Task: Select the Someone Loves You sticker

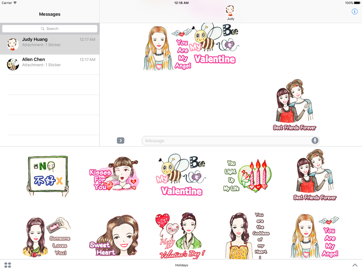Action: (47, 237)
